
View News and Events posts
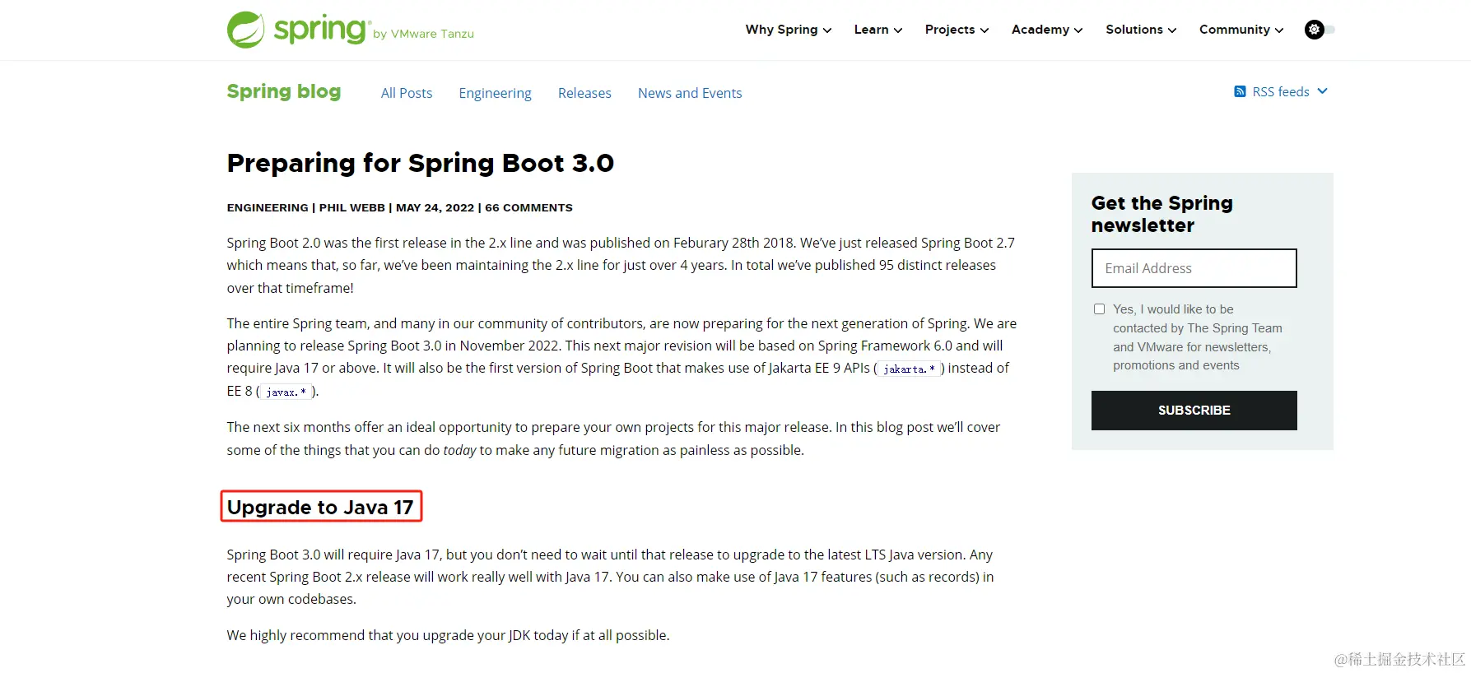[x=690, y=93]
